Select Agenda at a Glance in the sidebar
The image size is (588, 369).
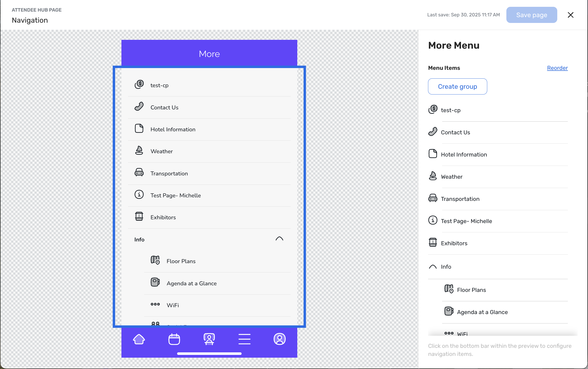pos(482,312)
